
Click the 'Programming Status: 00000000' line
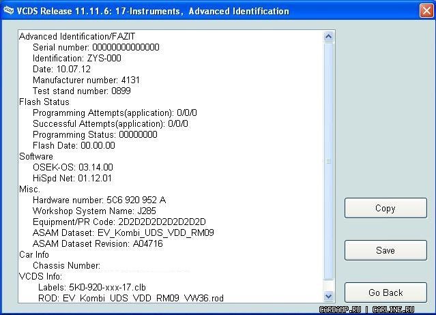pyautogui.click(x=95, y=134)
